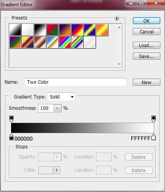Screen dimensions: 165x192
Task: Open the Presets flyout menu arrow
Action: (117, 18)
